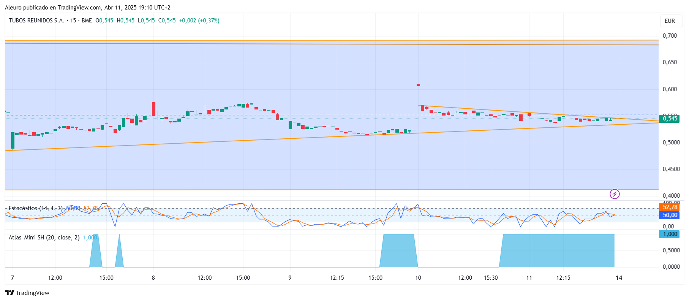Viewport: 689px width, 301px height.
Task: Click the purple lightning bolt event icon
Action: click(x=614, y=194)
